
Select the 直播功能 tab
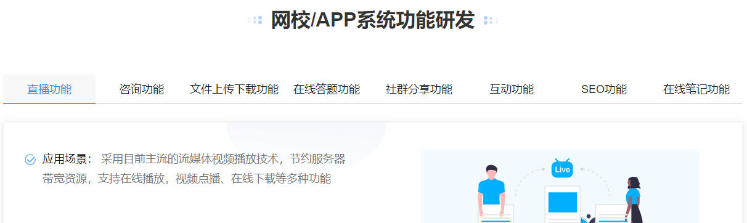[x=49, y=89]
